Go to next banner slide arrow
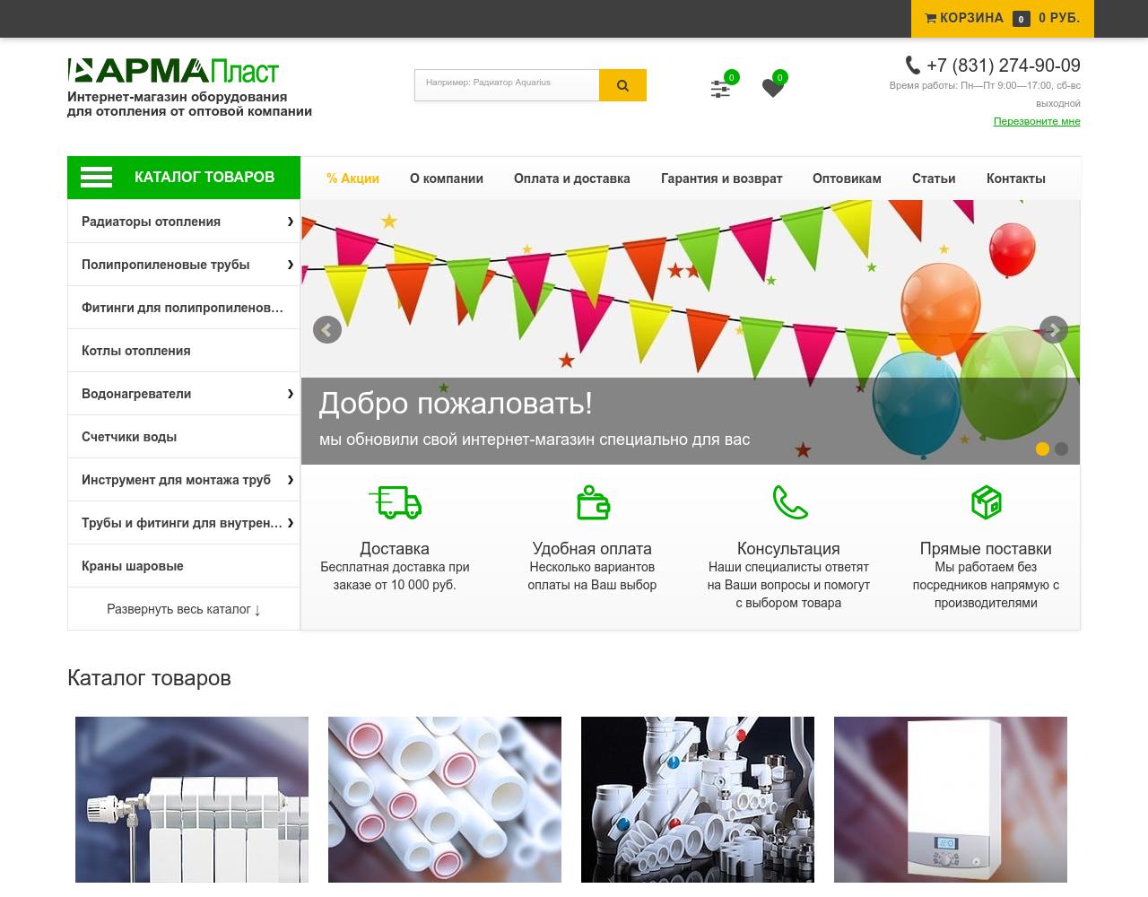 [x=1054, y=330]
